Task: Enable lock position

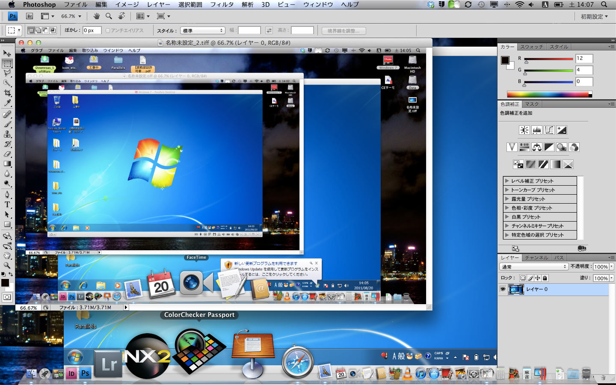Action: pos(538,278)
